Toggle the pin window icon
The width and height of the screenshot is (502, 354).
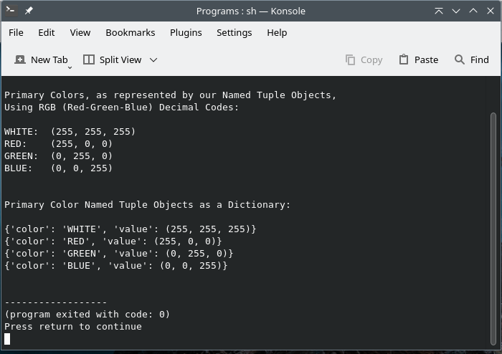click(29, 11)
